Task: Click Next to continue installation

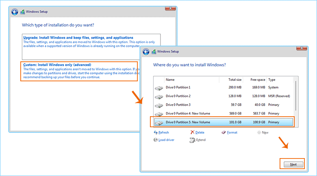Action: tap(293, 164)
